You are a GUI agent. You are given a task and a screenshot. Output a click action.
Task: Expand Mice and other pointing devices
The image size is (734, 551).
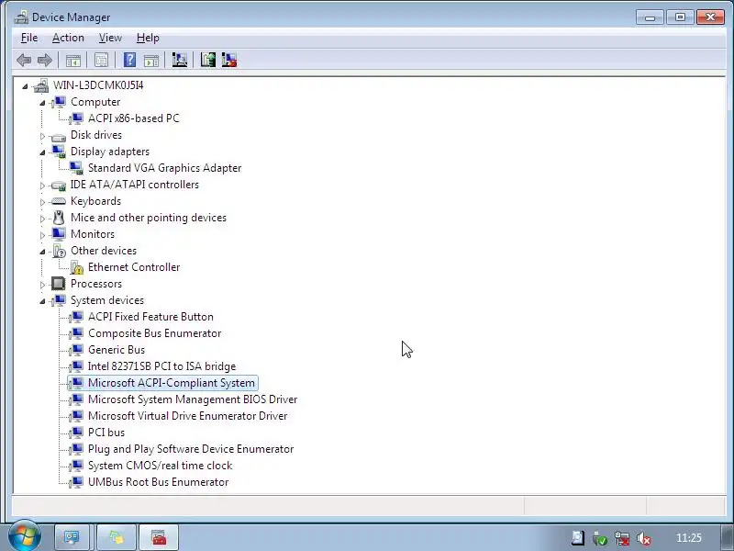pyautogui.click(x=42, y=219)
